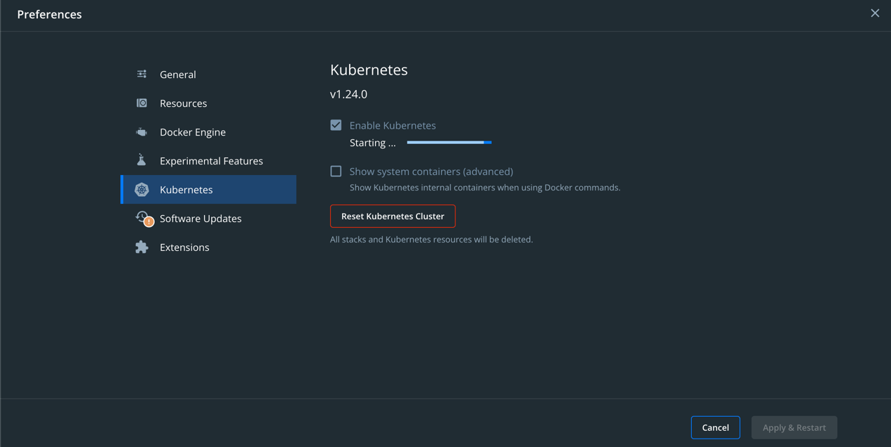891x447 pixels.
Task: Enable Show system containers checkbox
Action: pyautogui.click(x=336, y=171)
